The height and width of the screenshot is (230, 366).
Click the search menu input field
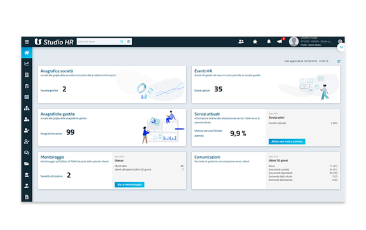pyautogui.click(x=98, y=41)
